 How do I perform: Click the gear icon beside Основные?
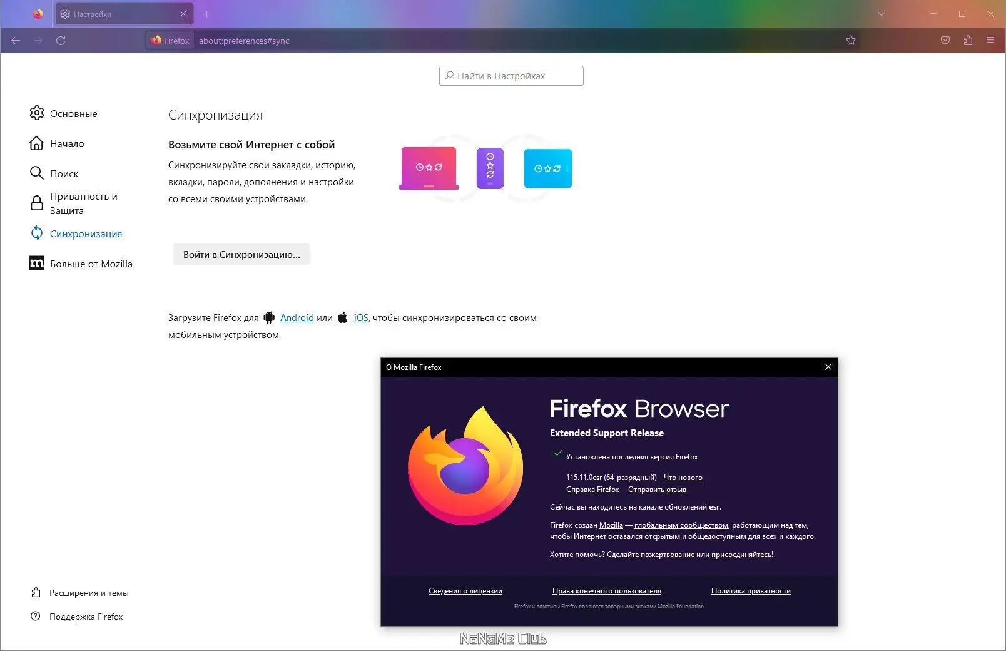(37, 113)
